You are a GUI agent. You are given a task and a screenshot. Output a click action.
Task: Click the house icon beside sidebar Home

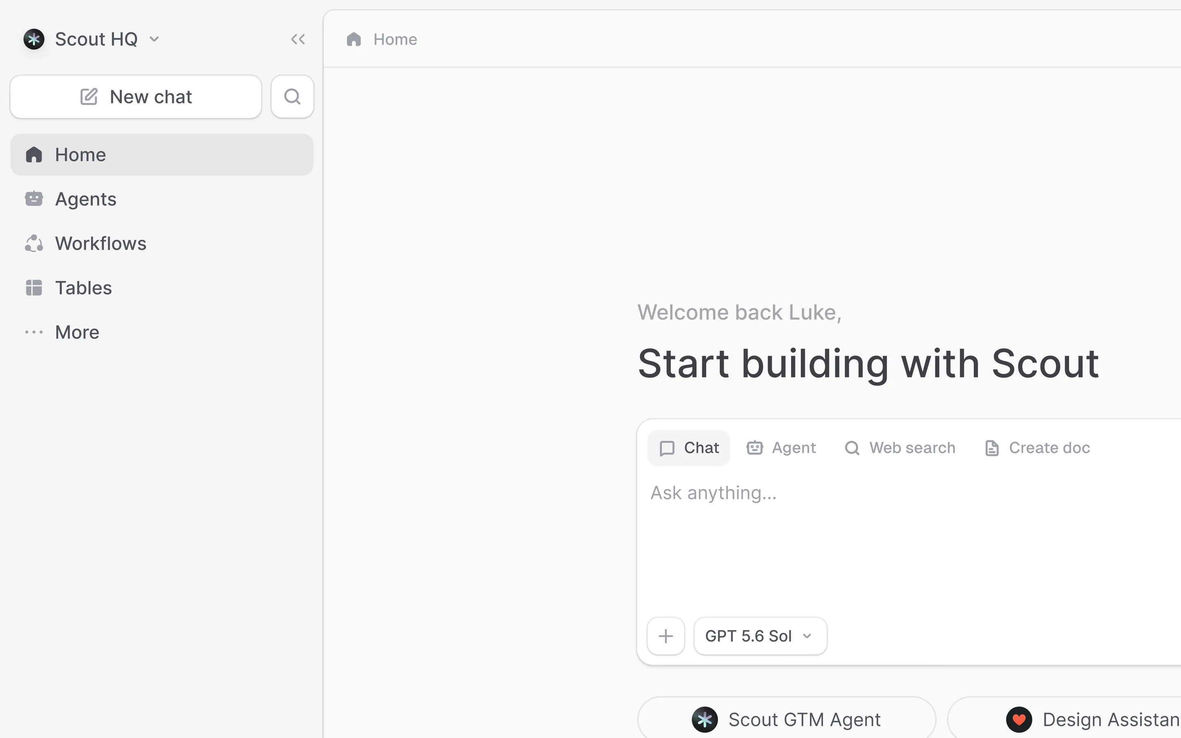click(x=34, y=155)
